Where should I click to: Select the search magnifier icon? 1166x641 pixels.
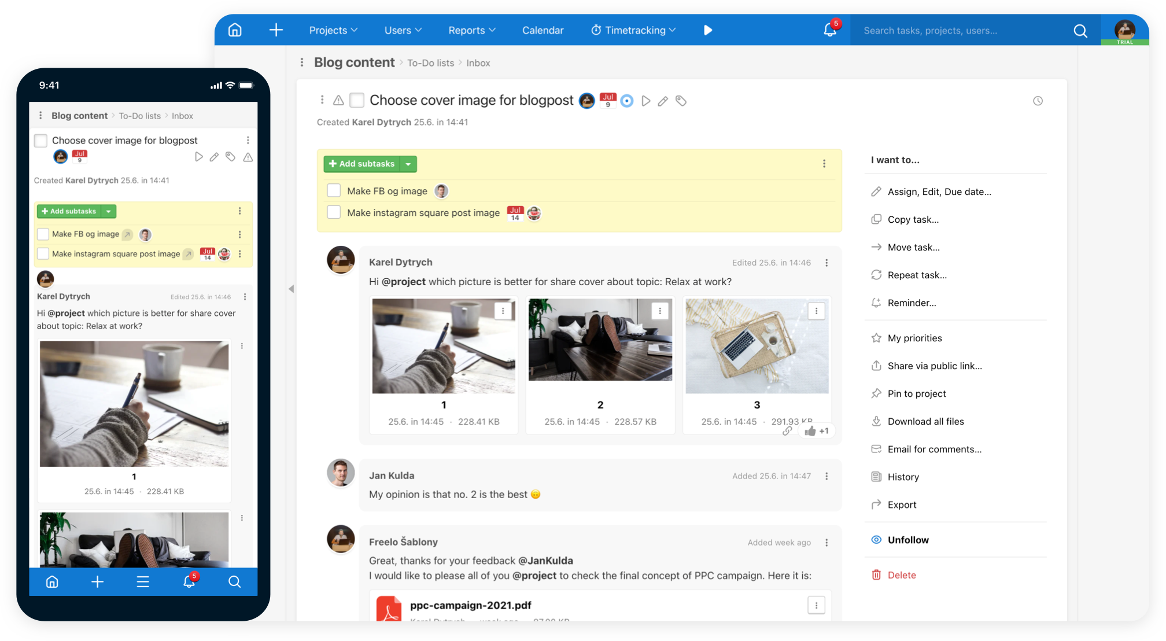coord(1080,31)
